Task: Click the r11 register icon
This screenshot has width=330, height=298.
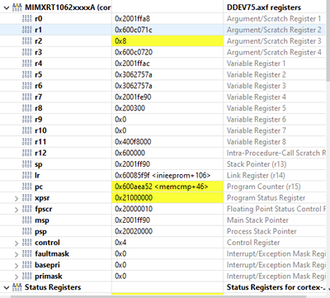Action: point(27,142)
